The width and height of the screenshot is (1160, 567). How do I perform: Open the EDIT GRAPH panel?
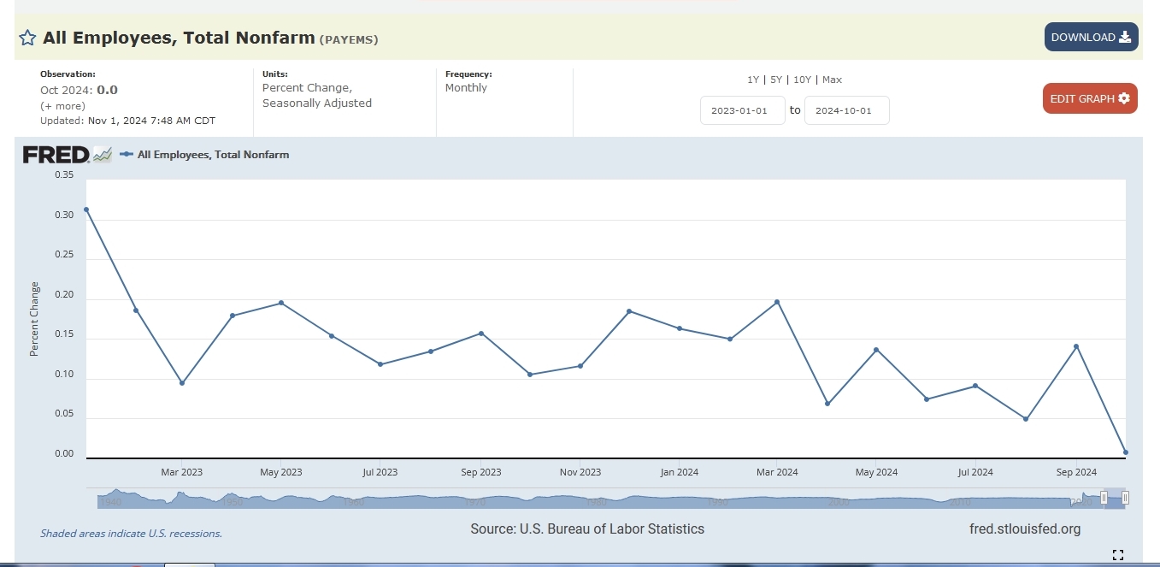pos(1090,98)
